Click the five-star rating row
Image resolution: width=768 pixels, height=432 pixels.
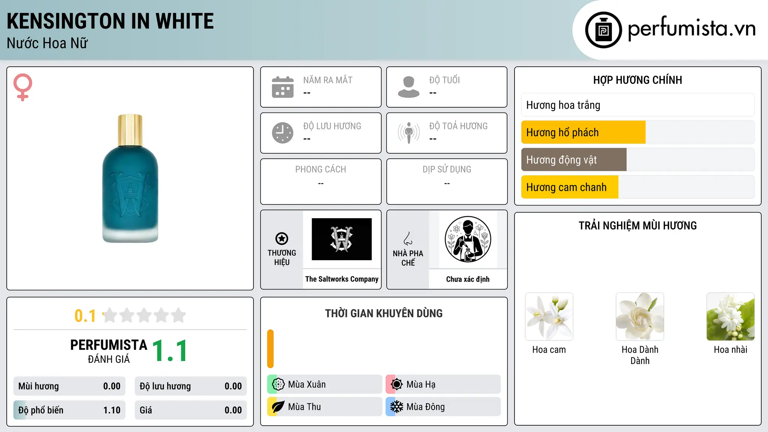coord(144,315)
